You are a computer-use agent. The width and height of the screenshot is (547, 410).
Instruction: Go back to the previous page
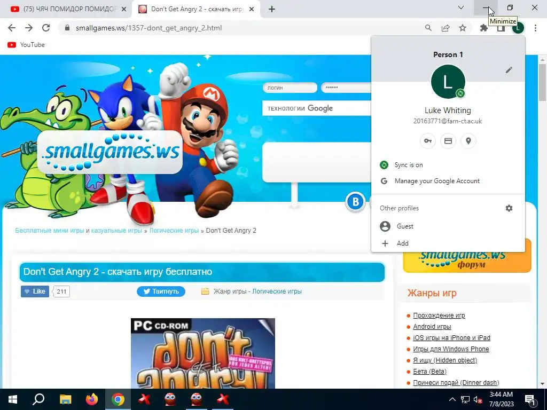coord(12,28)
